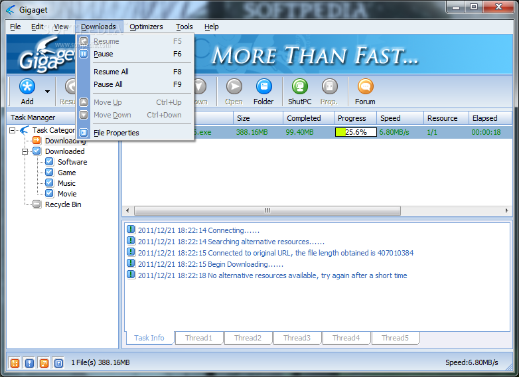Image resolution: width=519 pixels, height=377 pixels.
Task: Collapse the Downloaded tree node
Action: tap(25, 151)
